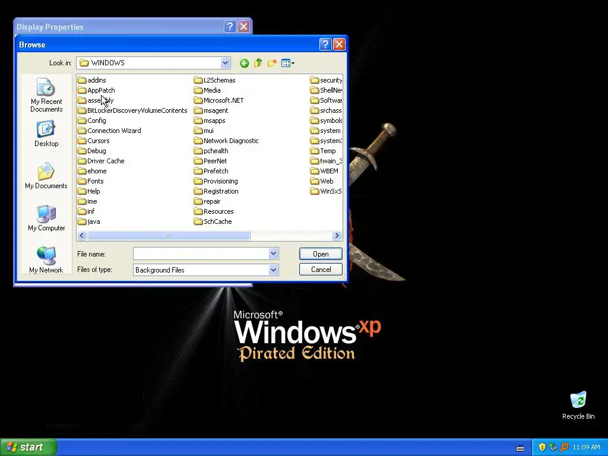Expand the File name dropdown arrow

[273, 254]
